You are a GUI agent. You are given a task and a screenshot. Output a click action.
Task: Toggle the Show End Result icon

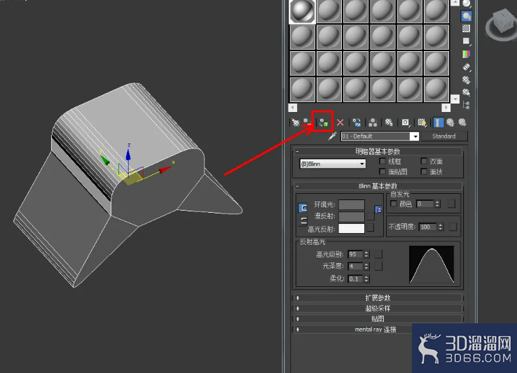click(x=438, y=122)
